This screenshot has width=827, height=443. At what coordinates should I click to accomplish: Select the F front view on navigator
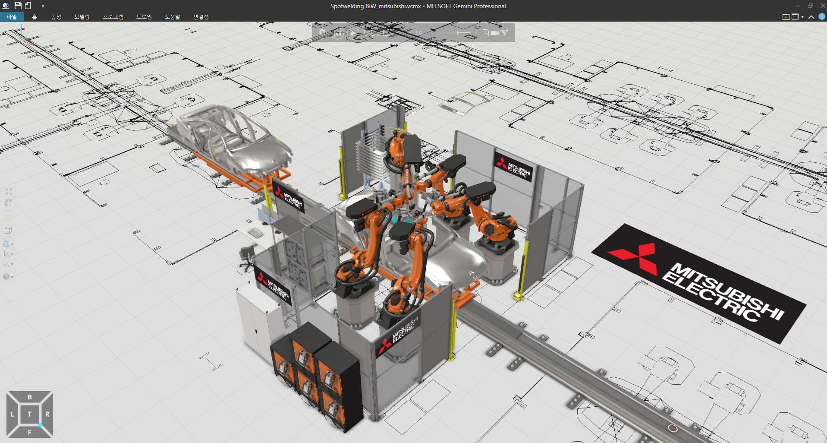30,432
